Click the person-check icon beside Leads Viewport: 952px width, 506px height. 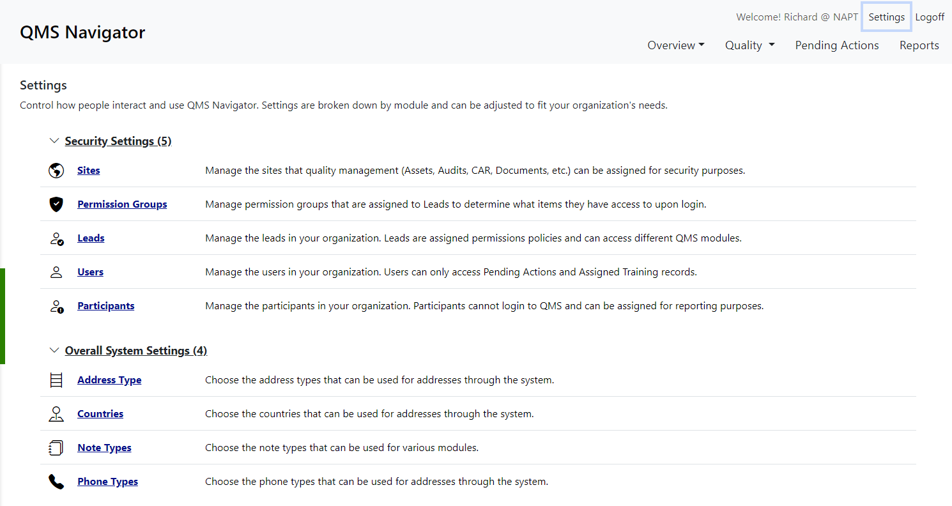click(56, 238)
